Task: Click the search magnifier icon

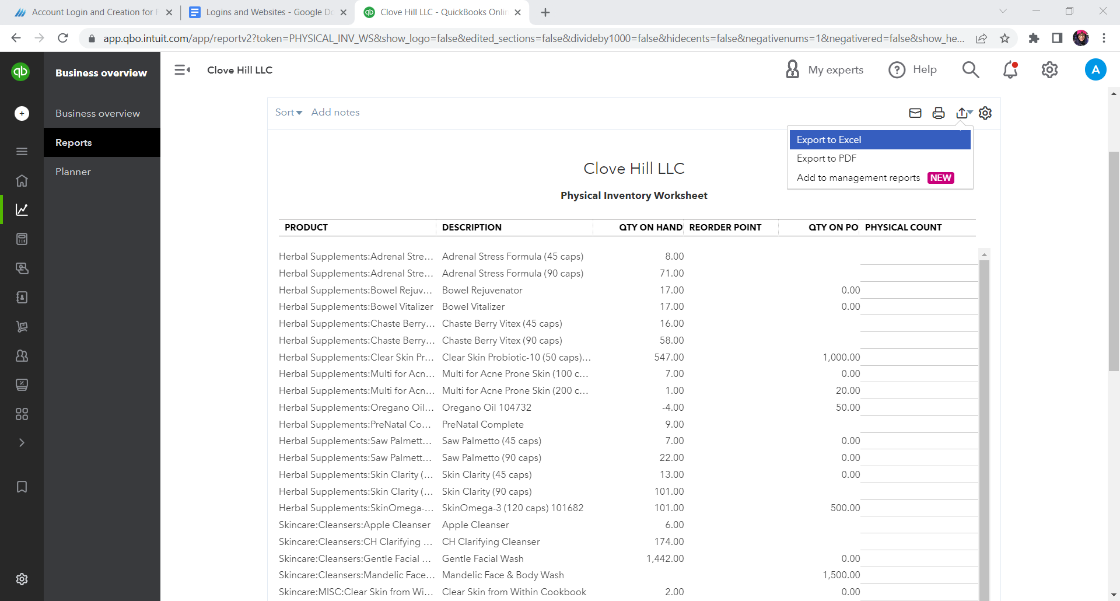Action: click(x=970, y=69)
